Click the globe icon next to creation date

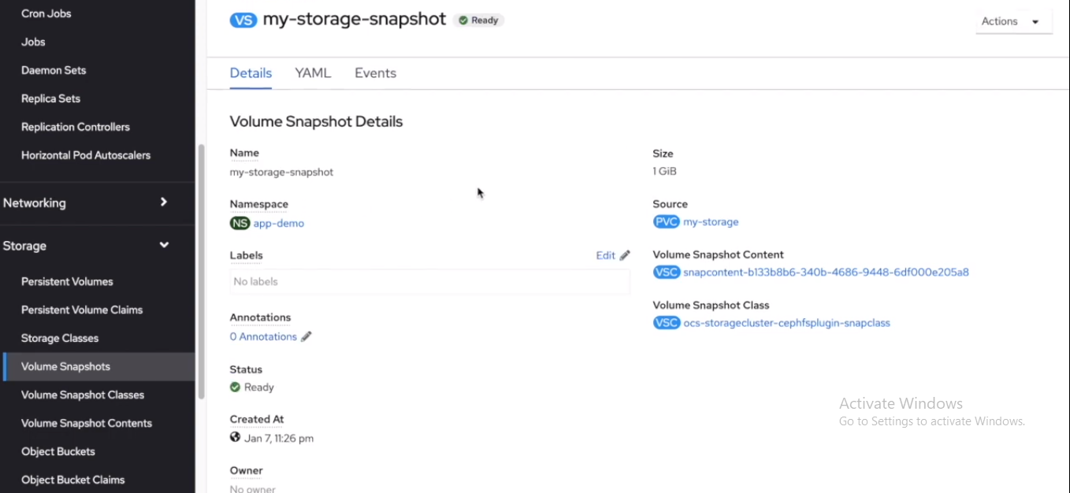tap(235, 438)
